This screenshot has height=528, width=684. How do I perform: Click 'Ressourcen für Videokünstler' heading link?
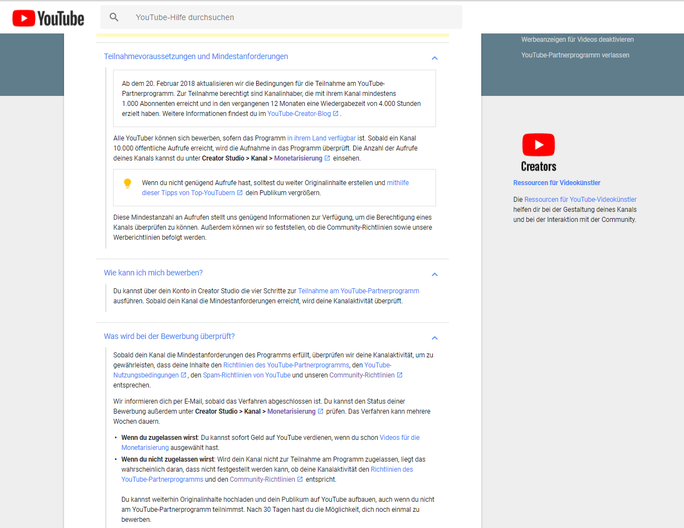tap(556, 183)
